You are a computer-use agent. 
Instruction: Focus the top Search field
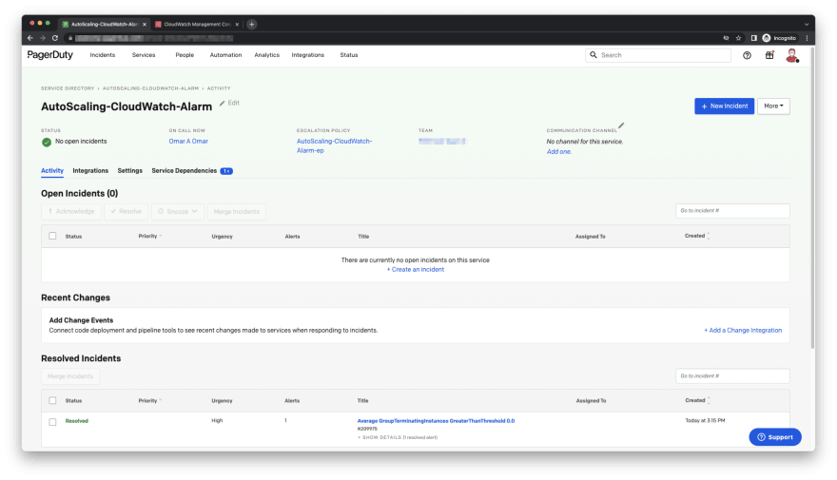pyautogui.click(x=657, y=55)
